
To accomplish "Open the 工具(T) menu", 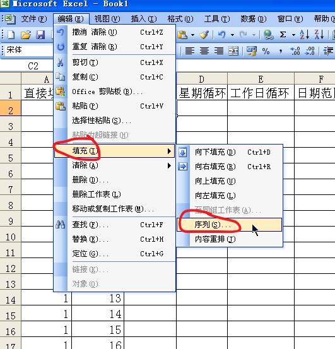I will (217, 19).
